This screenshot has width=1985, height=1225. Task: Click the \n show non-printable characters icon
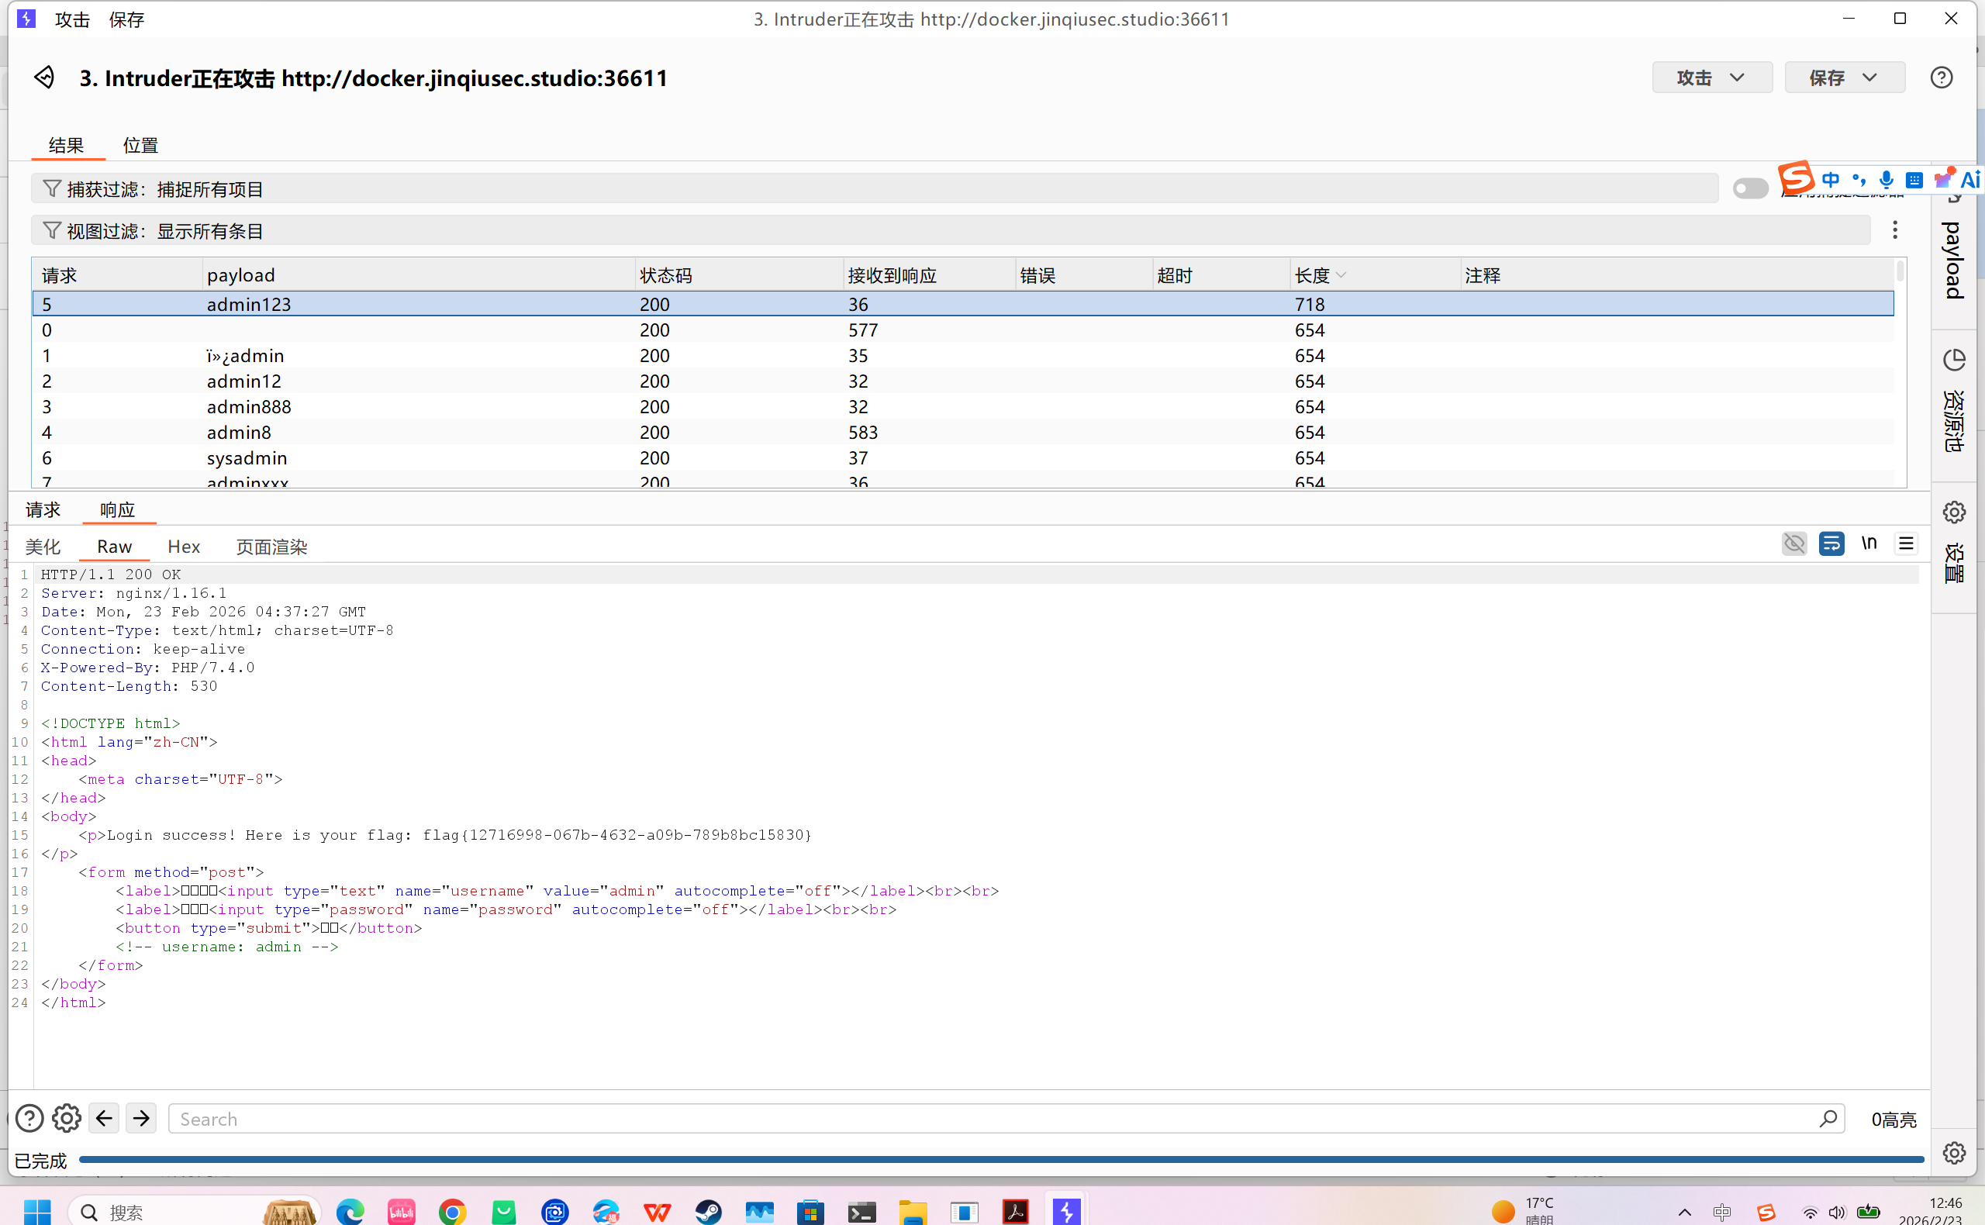(1869, 543)
